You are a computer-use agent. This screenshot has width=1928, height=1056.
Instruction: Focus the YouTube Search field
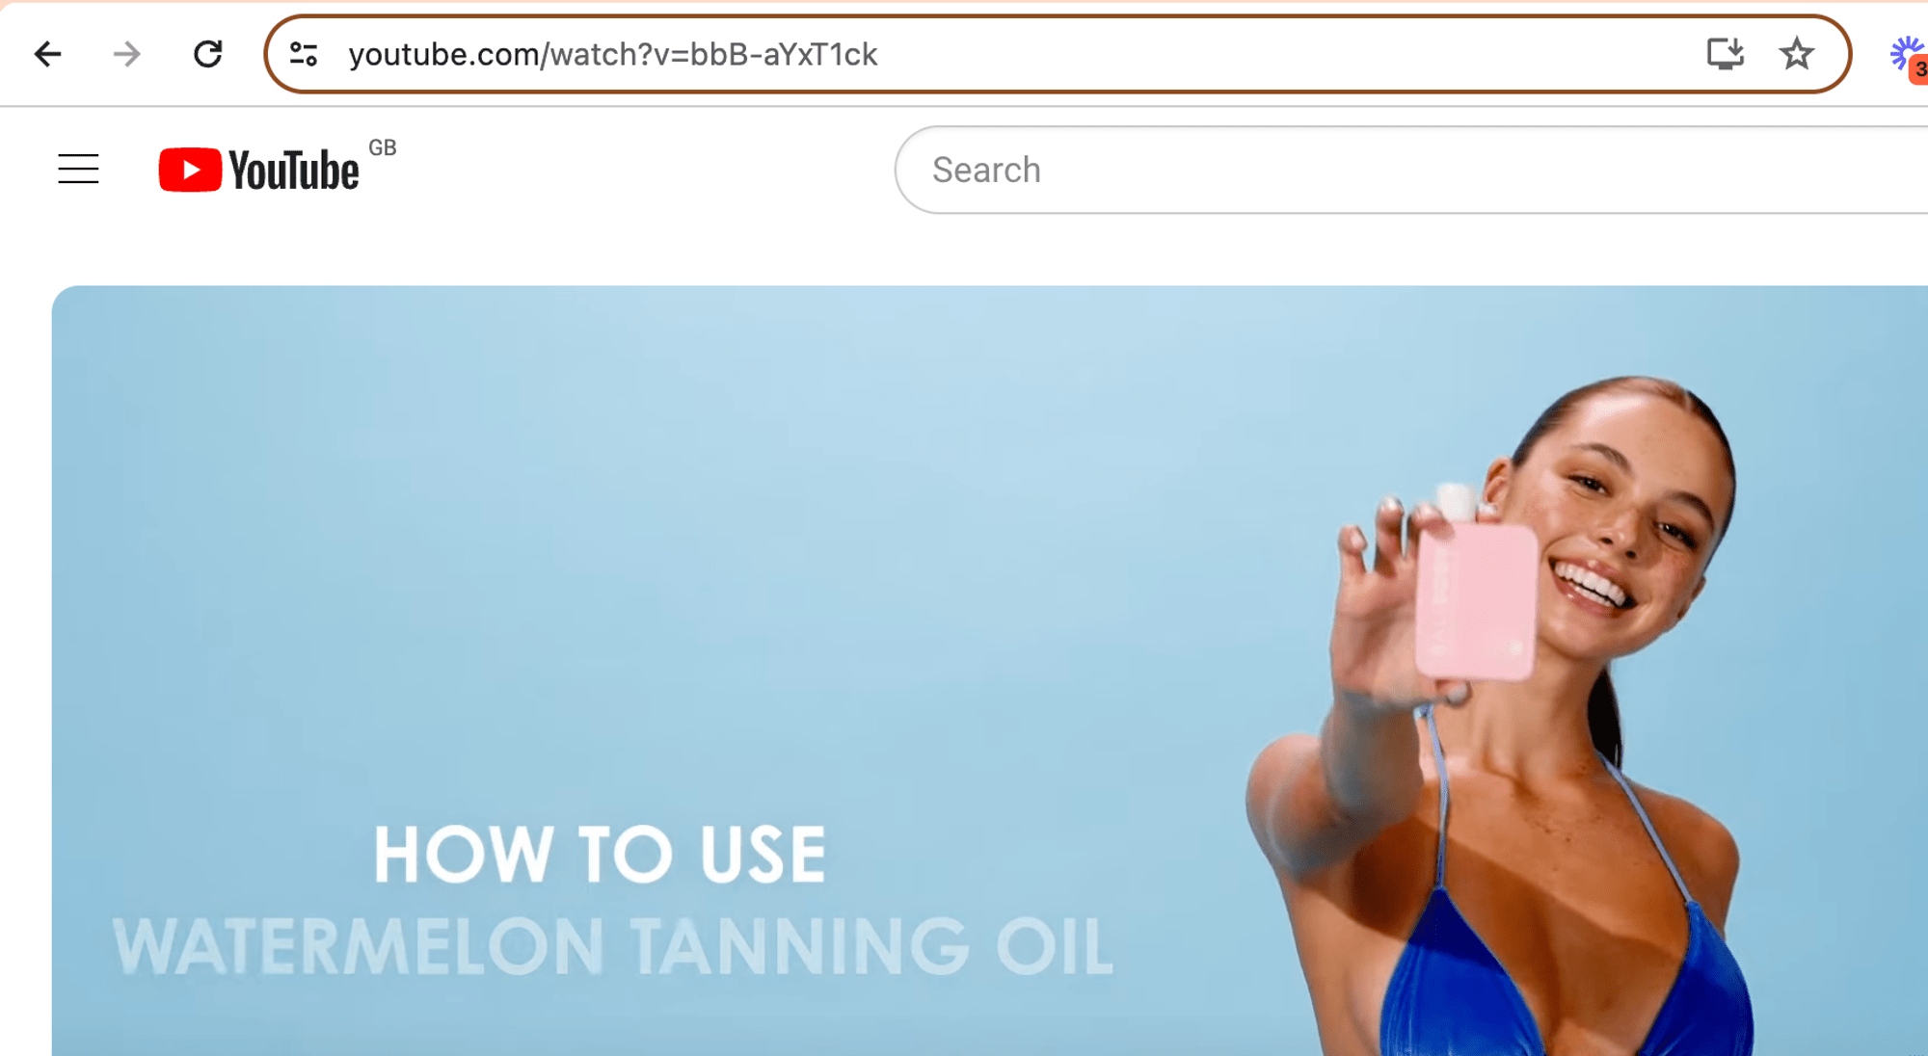1410,170
